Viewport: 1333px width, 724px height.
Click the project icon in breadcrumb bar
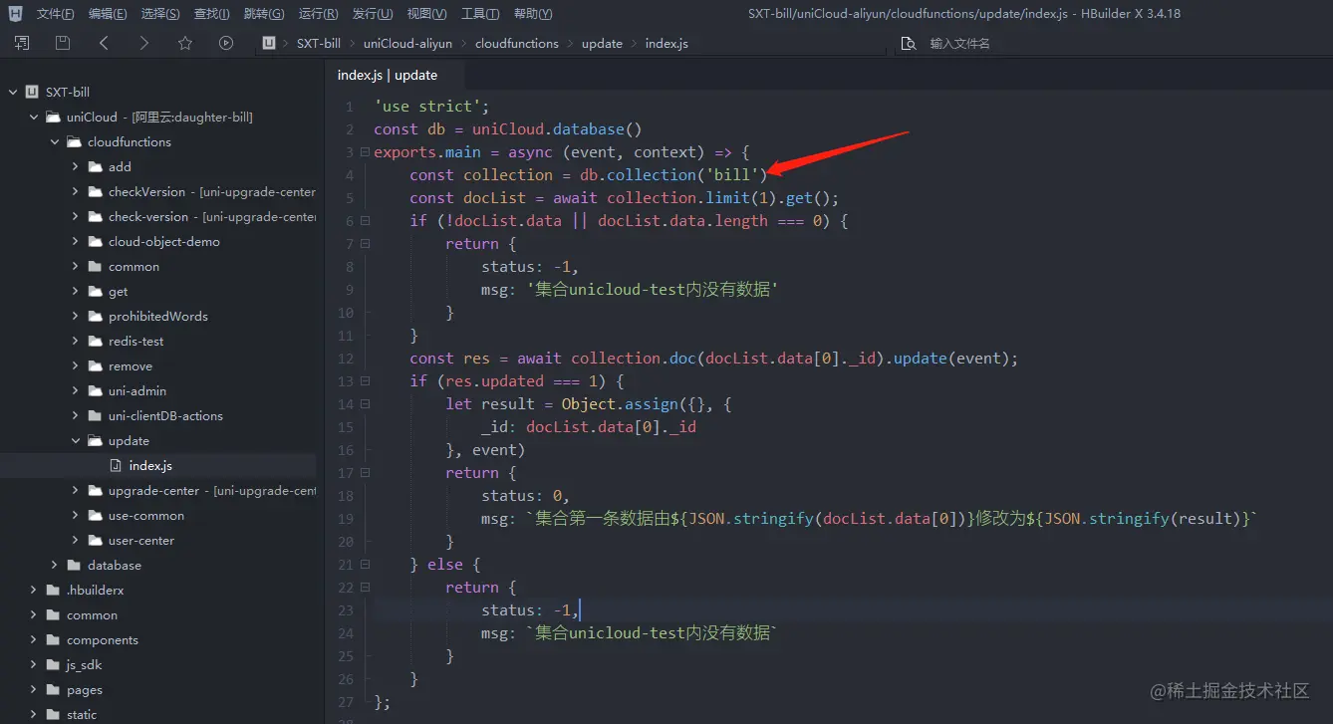point(268,43)
